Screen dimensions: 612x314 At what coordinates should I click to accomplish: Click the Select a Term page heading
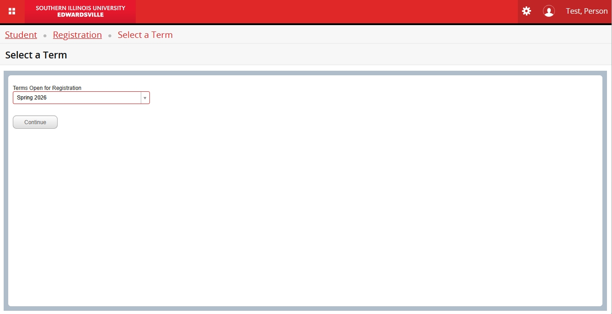pos(36,55)
